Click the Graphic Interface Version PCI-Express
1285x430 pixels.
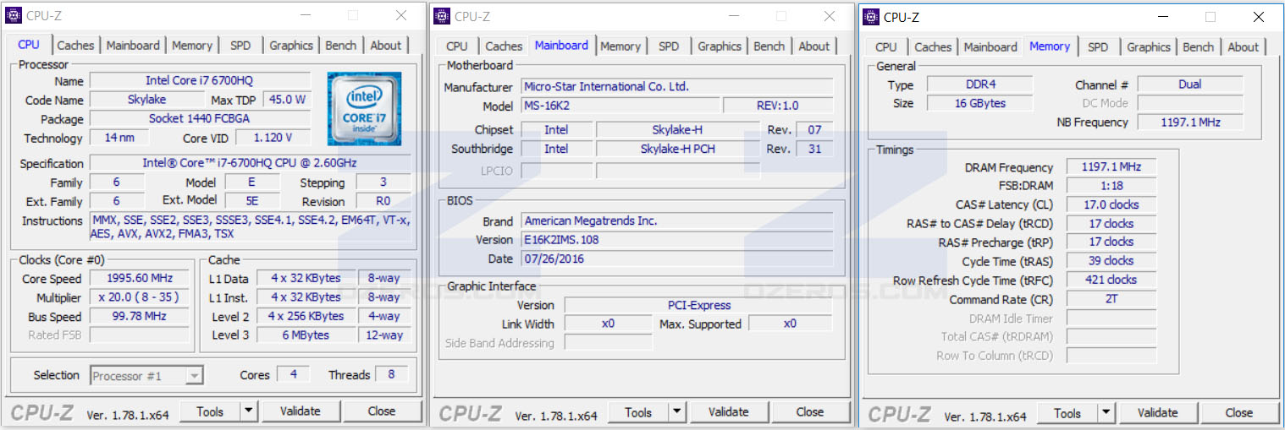[698, 305]
